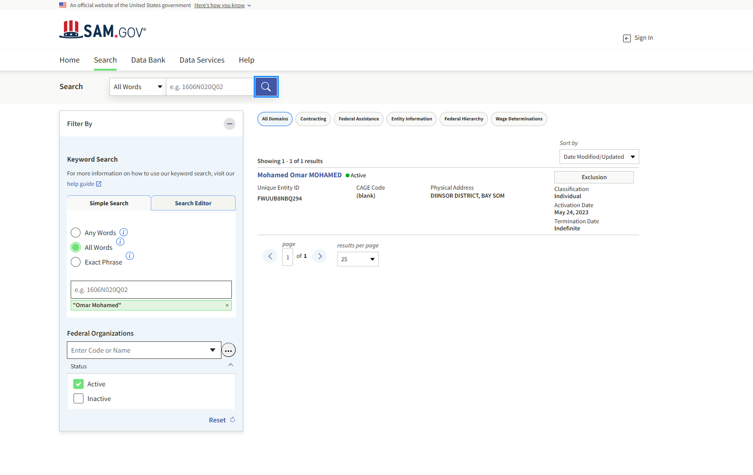
Task: Open the results per page dropdown
Action: (x=358, y=259)
